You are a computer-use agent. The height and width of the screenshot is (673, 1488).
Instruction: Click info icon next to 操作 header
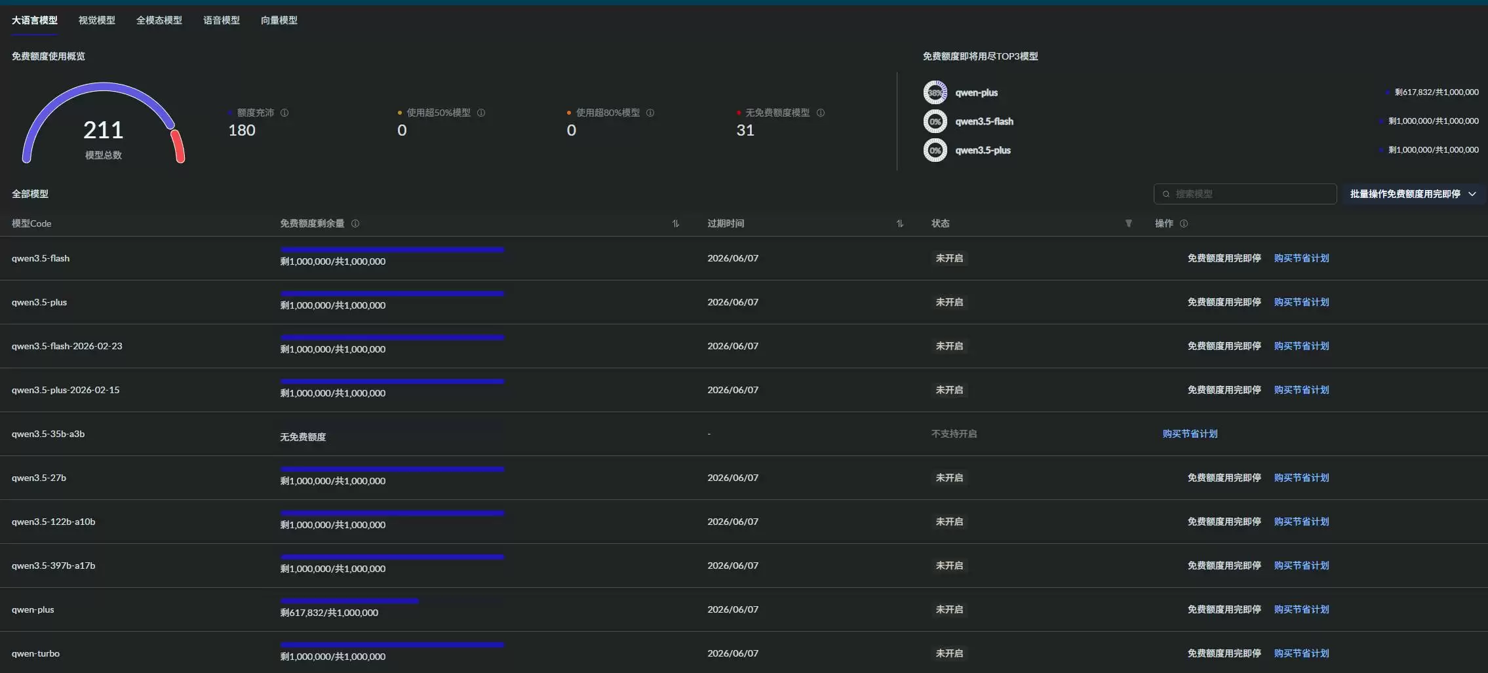click(x=1184, y=223)
